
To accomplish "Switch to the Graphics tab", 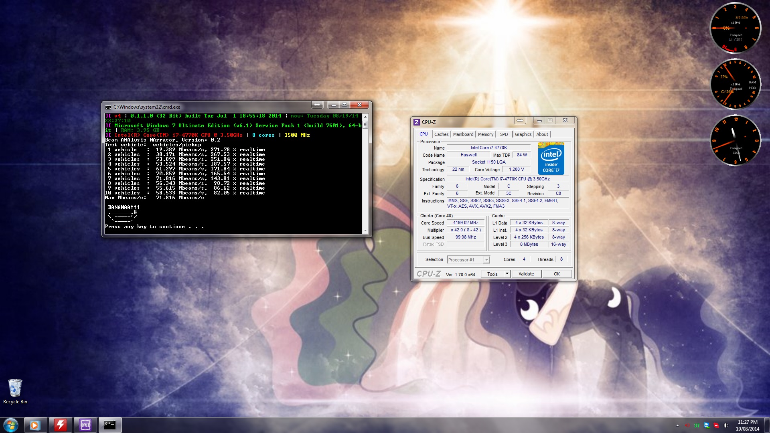I will 523,134.
